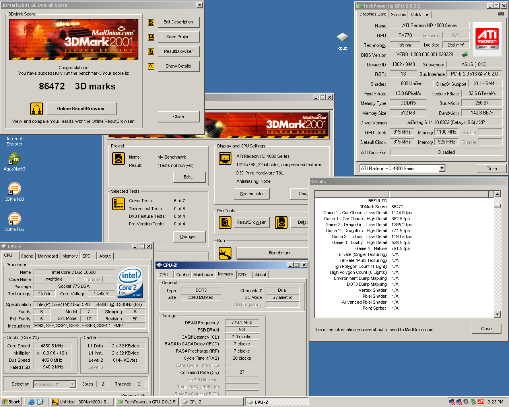The height and width of the screenshot is (407, 509).
Task: Open the Start menu
Action: [11, 402]
